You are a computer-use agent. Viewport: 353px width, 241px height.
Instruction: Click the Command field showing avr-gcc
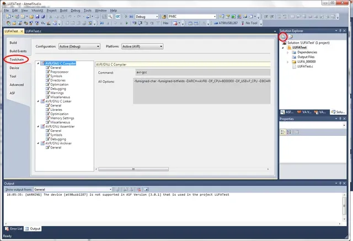point(203,72)
